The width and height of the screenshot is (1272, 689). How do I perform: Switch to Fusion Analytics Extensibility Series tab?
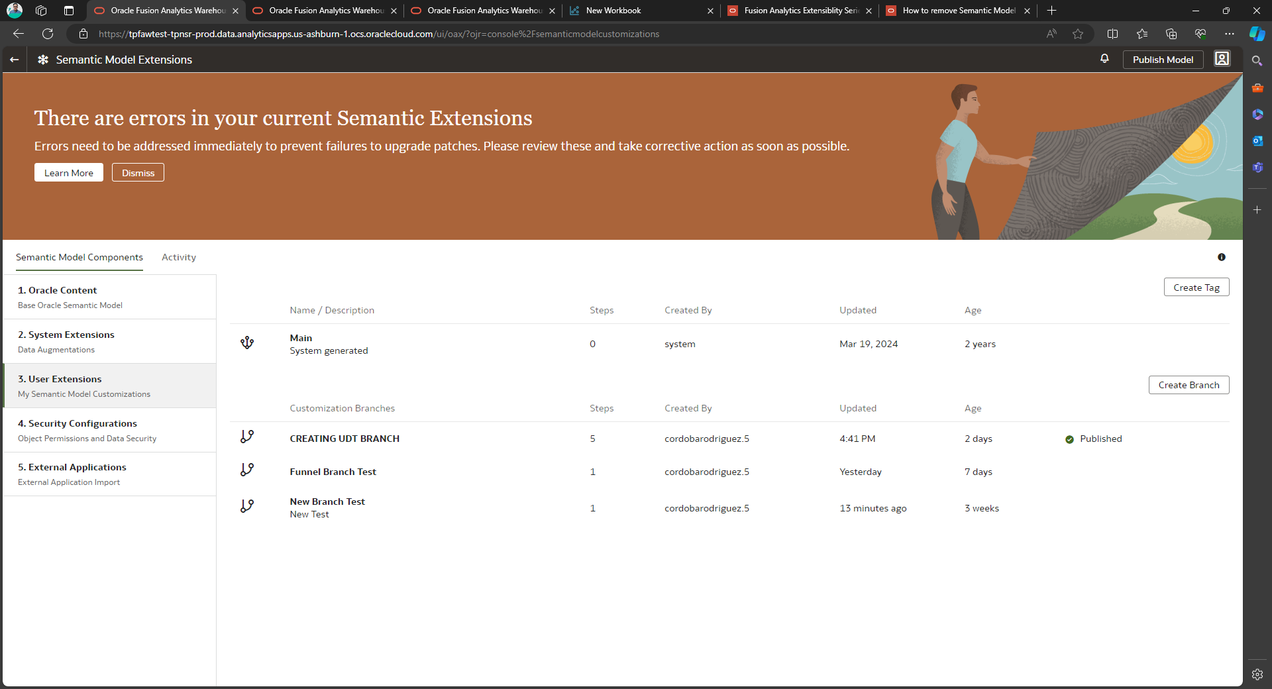799,11
